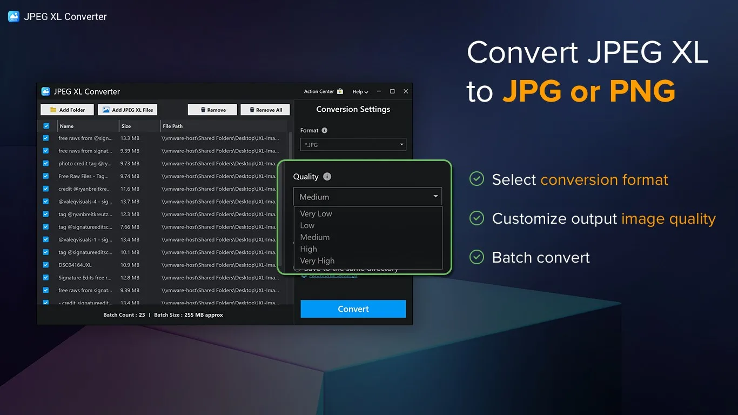738x415 pixels.
Task: Select the DSC04164.JXL file name
Action: coord(75,265)
